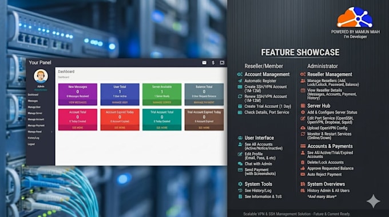Viewport: 389px width, 217px height.
Task: Click MANAGE USER on User Total card
Action: pos(120,103)
